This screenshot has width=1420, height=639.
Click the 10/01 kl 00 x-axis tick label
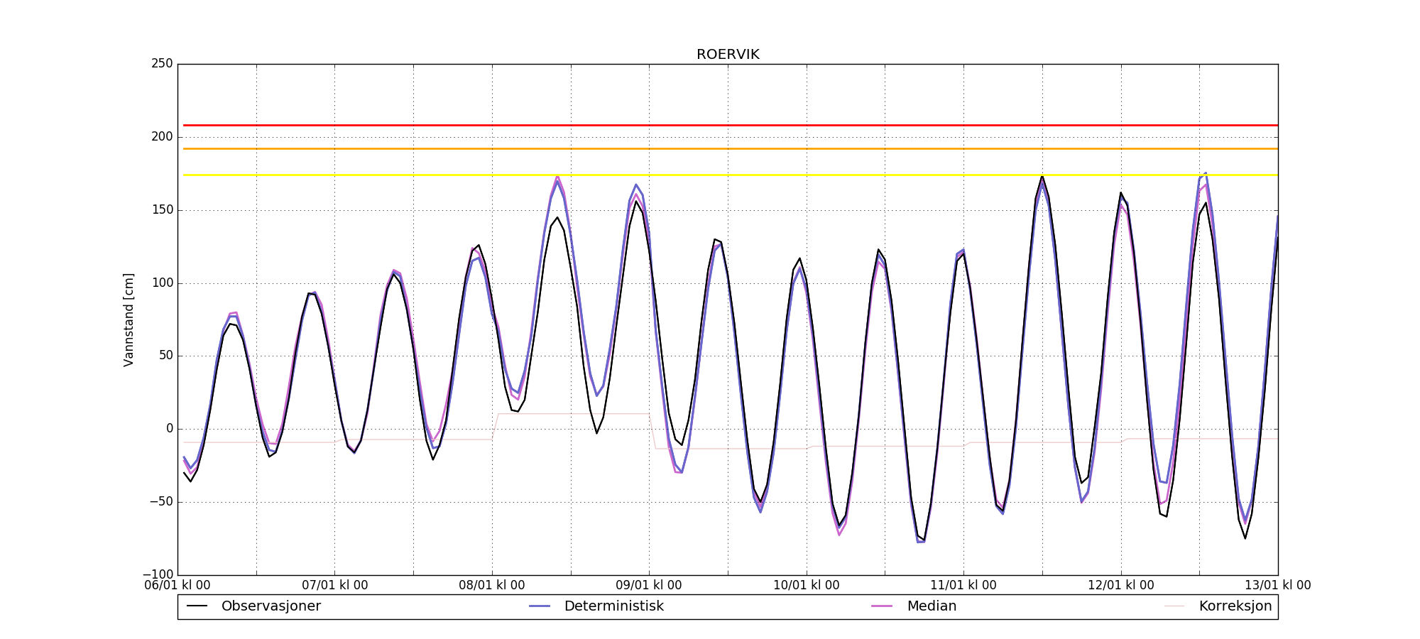[x=807, y=586]
